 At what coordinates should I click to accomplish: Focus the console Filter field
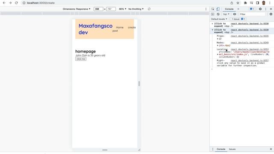pos(252,14)
